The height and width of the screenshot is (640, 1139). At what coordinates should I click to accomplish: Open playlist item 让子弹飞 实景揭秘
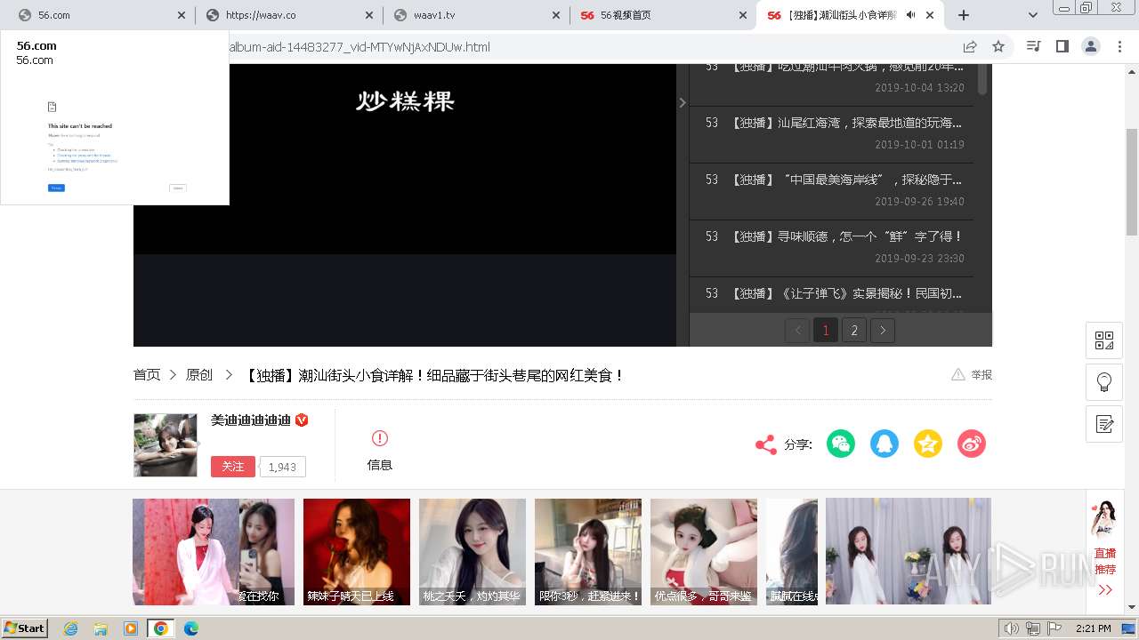tap(831, 294)
